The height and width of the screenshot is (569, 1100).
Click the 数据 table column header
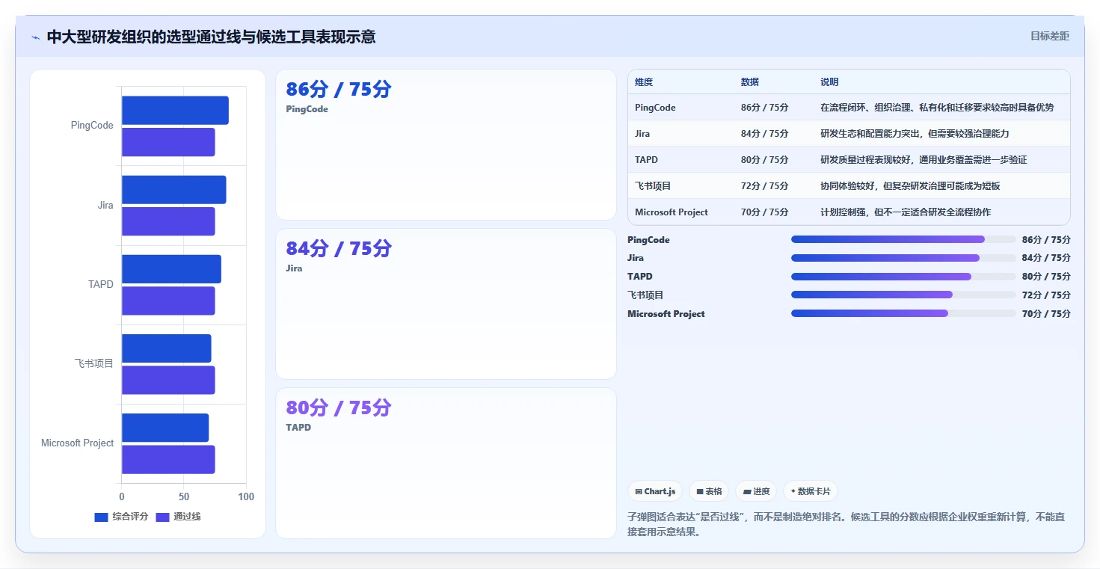pyautogui.click(x=750, y=82)
